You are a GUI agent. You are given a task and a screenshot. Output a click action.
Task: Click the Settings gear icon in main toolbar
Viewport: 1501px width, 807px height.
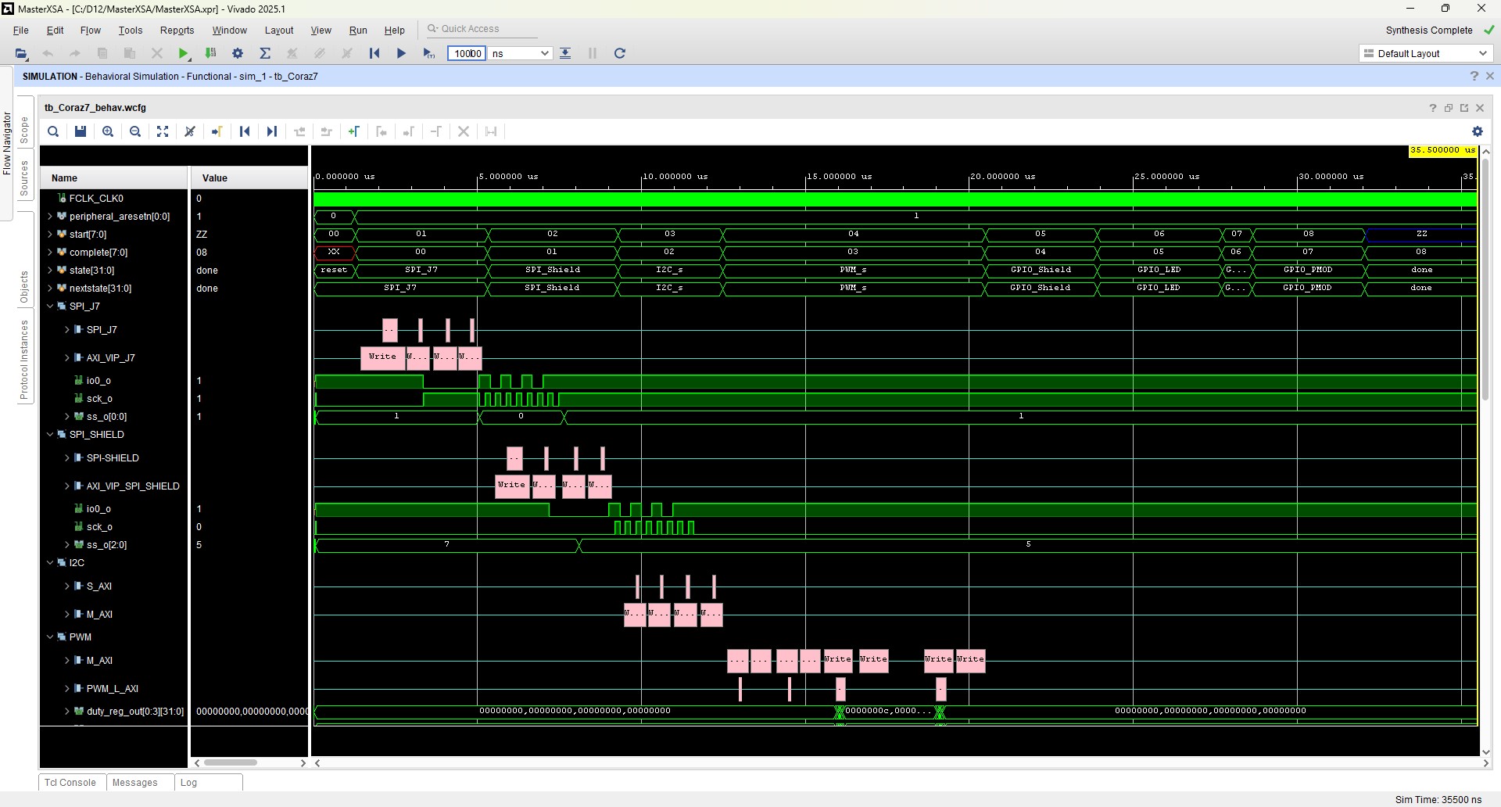238,53
